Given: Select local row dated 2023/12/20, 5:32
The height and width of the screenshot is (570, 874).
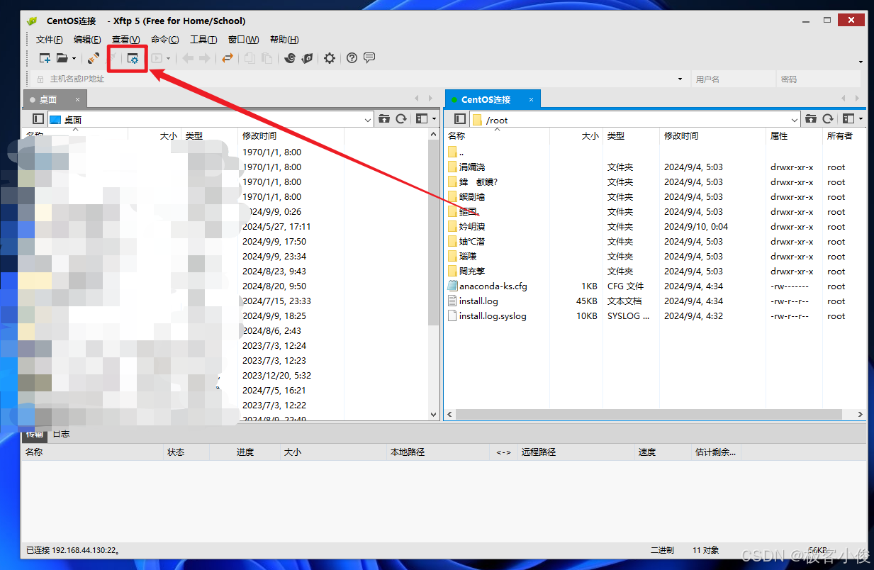Looking at the screenshot, I should click(x=276, y=375).
